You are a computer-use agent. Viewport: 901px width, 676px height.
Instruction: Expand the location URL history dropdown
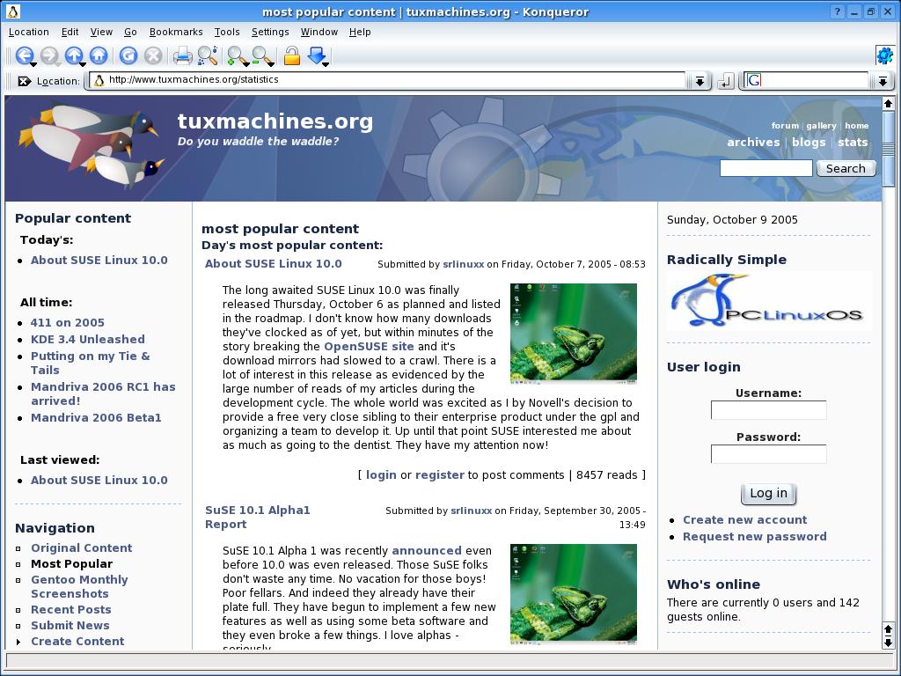pos(700,81)
